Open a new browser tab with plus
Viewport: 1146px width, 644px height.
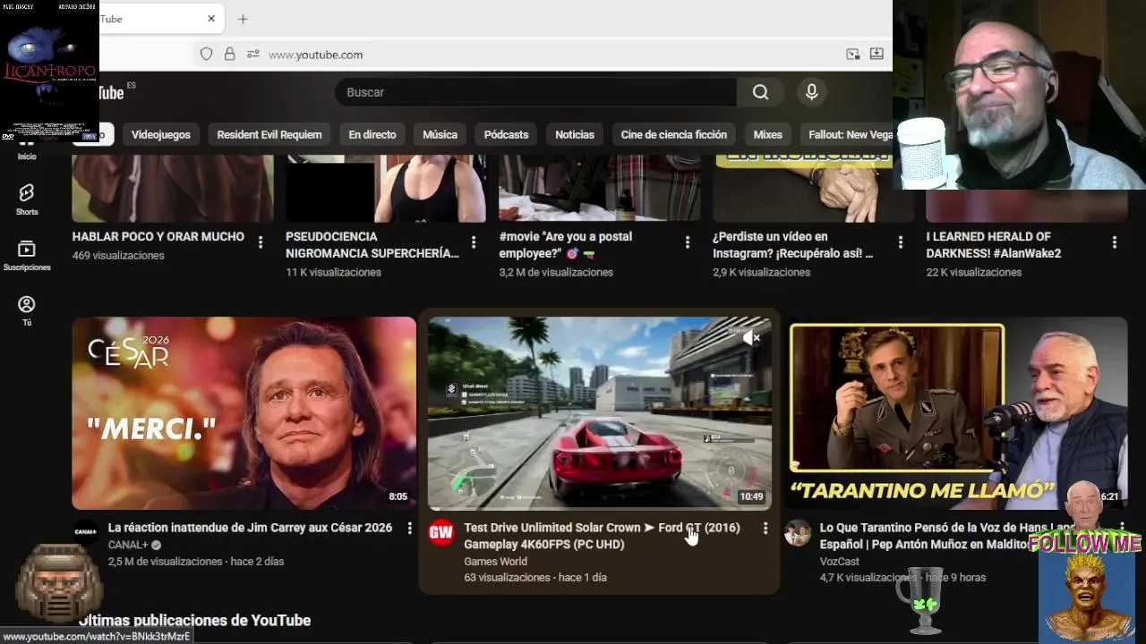tap(243, 19)
